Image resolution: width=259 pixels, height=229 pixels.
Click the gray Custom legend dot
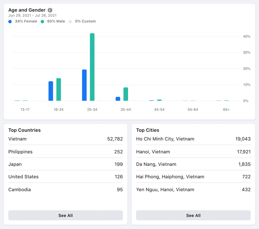70,21
